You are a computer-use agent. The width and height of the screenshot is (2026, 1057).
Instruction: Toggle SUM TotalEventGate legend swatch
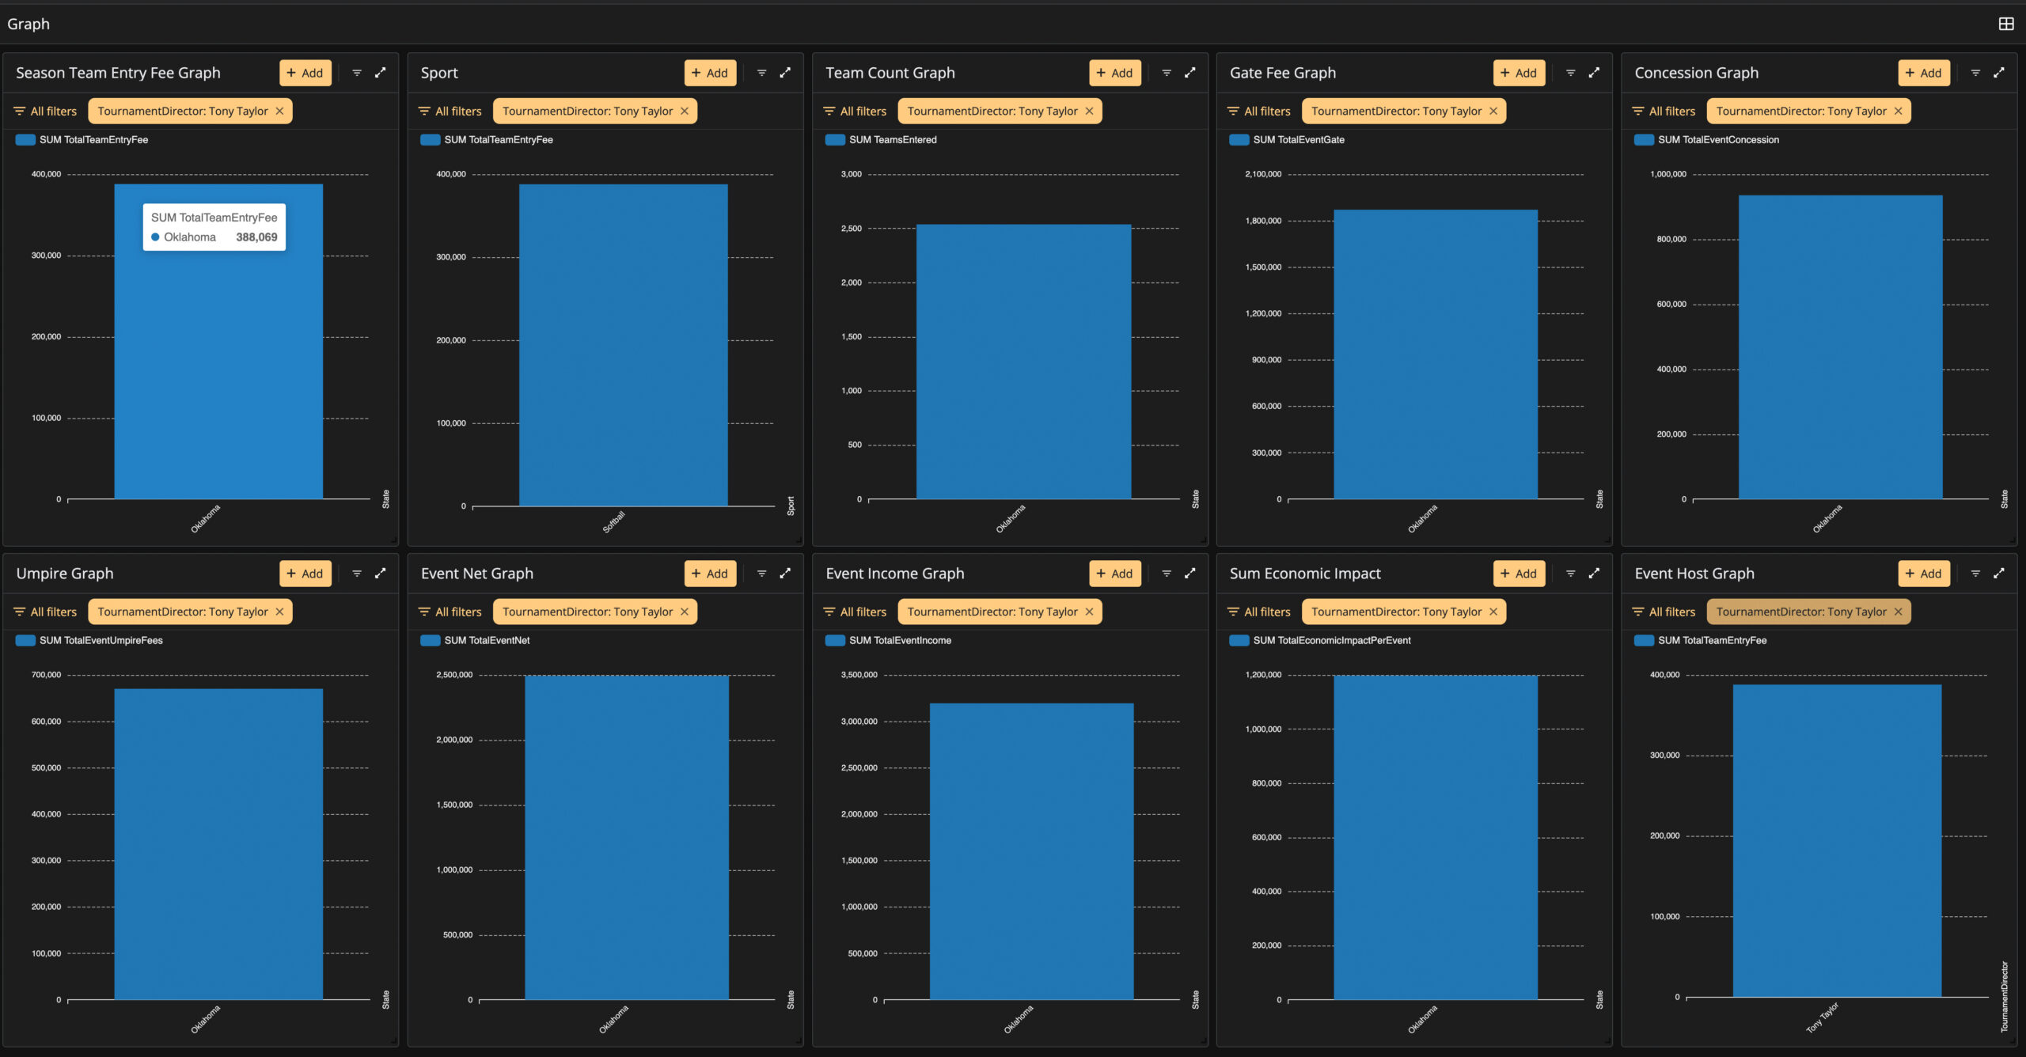pos(1239,140)
